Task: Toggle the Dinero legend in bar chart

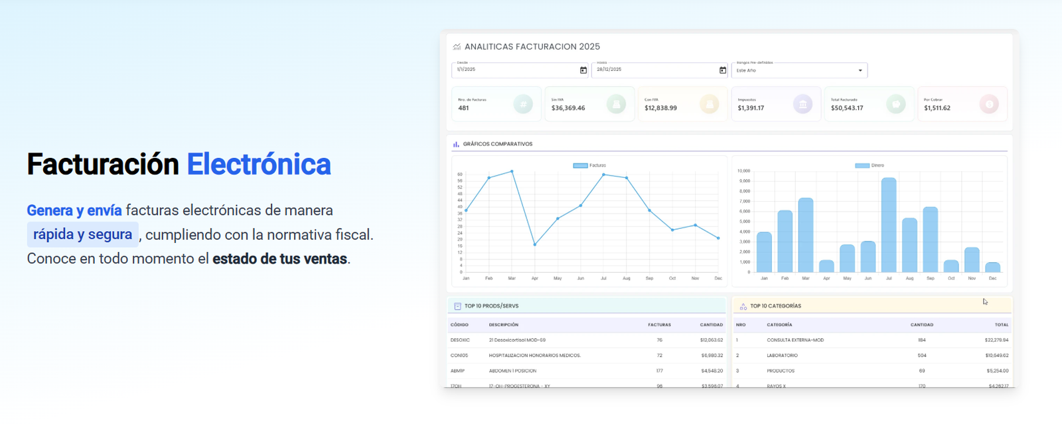Action: pos(870,165)
